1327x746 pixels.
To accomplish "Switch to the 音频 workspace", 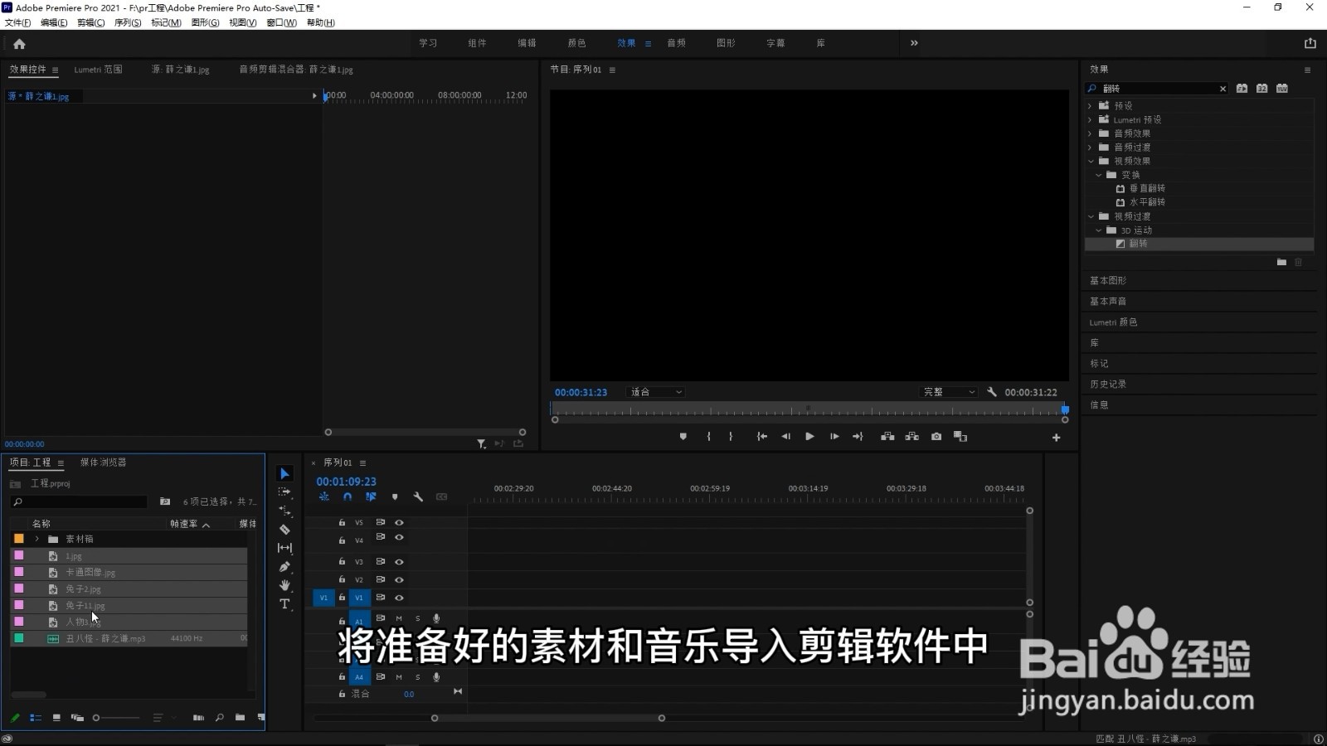I will [677, 43].
